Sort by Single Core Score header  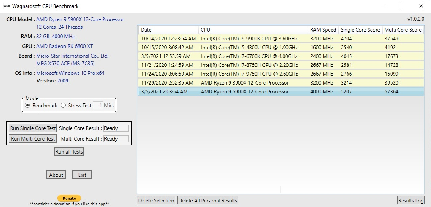360,29
